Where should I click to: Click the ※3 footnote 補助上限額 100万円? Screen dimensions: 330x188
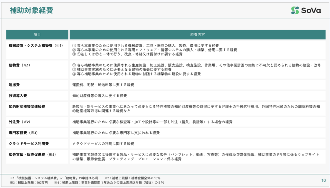click(29, 183)
